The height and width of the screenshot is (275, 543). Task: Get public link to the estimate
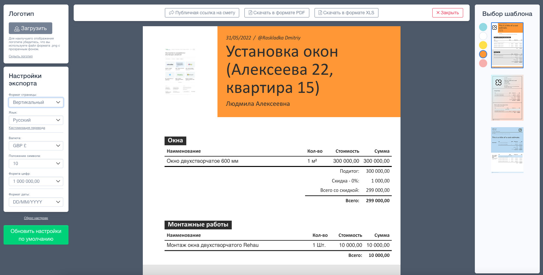202,13
